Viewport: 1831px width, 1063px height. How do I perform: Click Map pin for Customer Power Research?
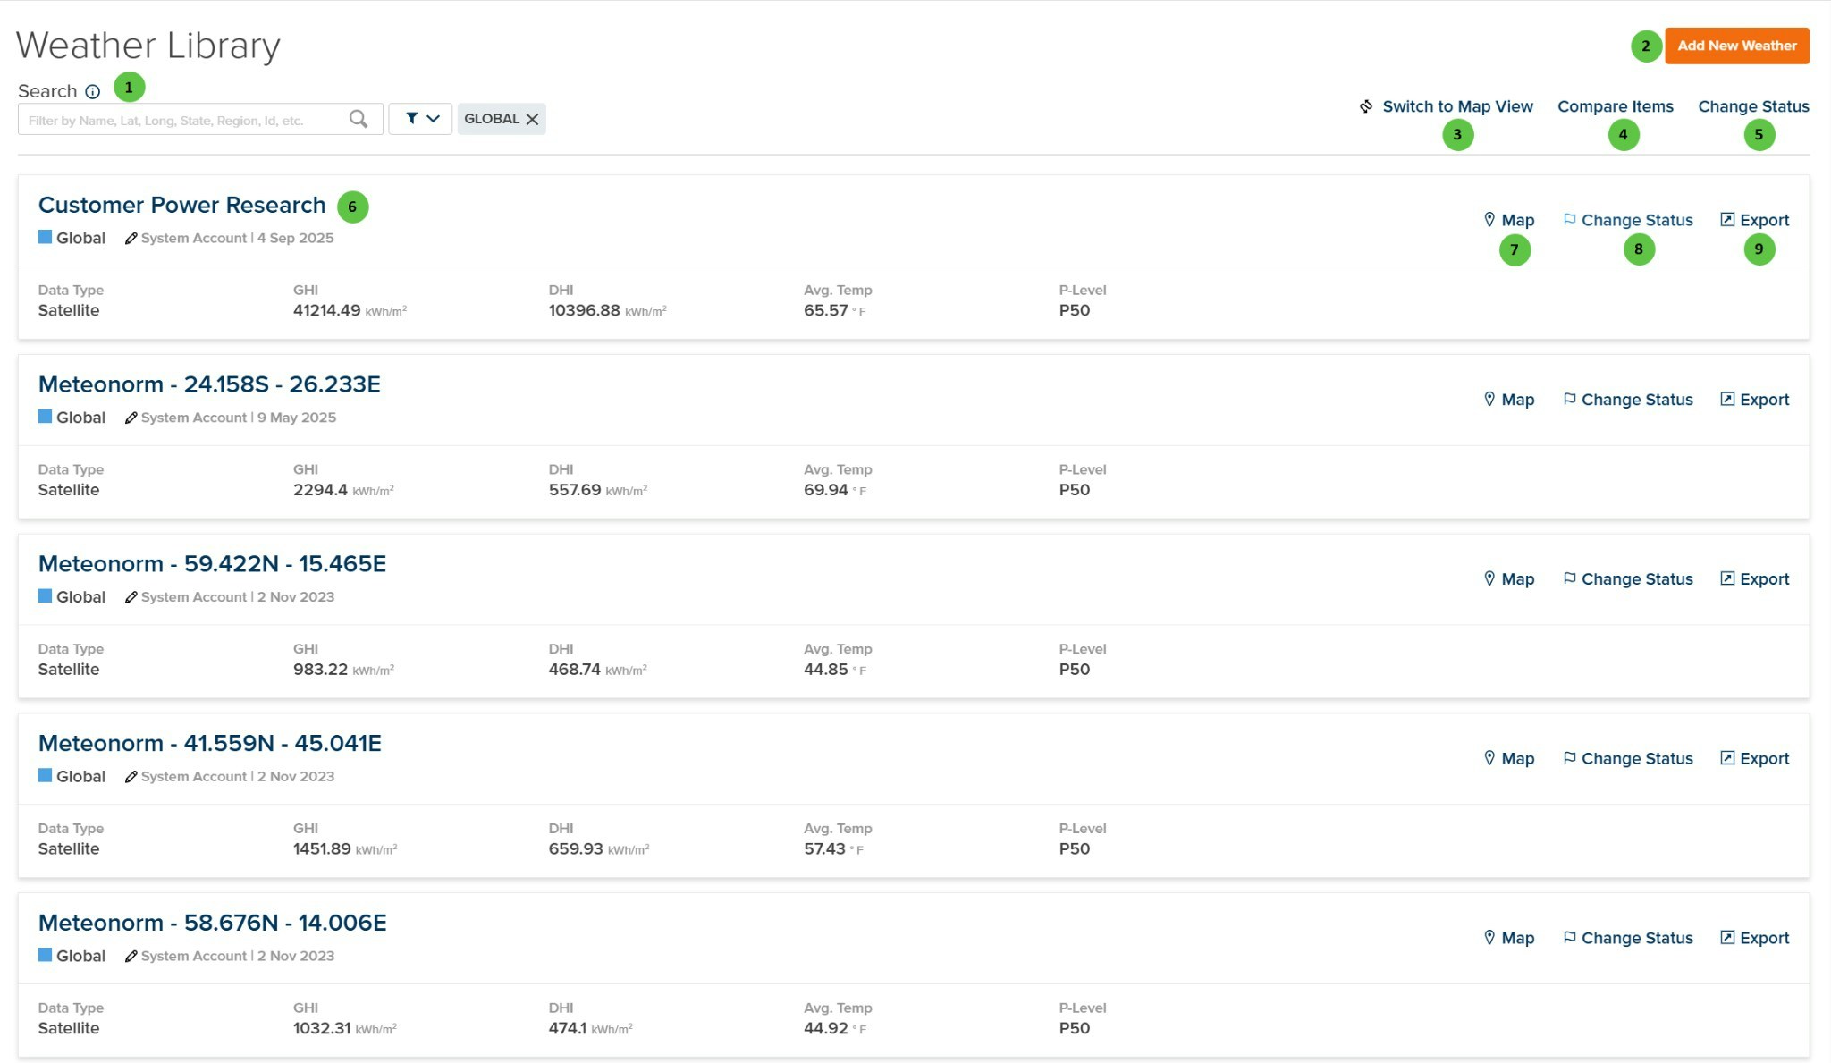click(x=1508, y=220)
